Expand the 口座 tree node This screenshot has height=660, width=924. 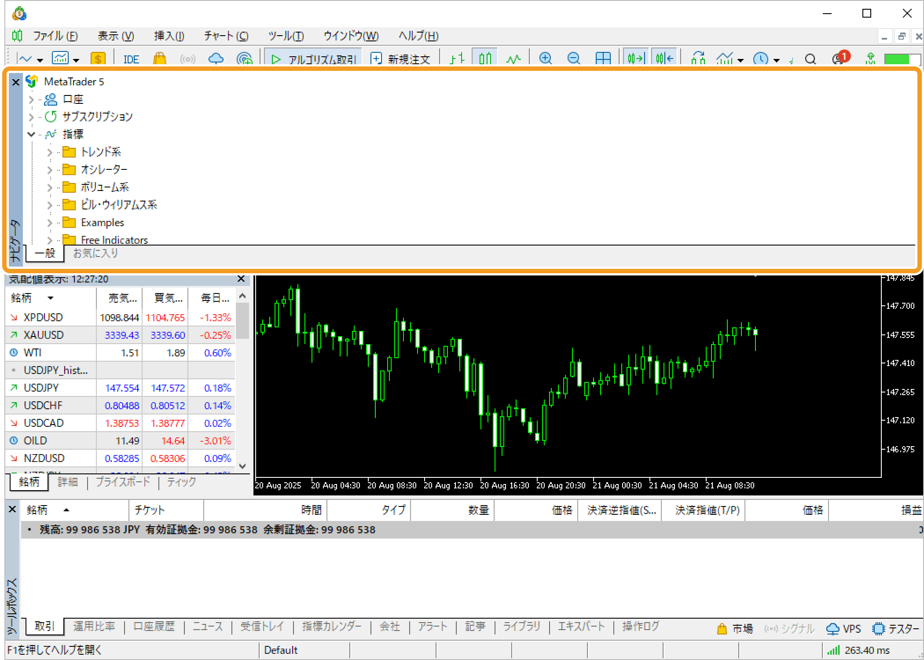pos(31,100)
